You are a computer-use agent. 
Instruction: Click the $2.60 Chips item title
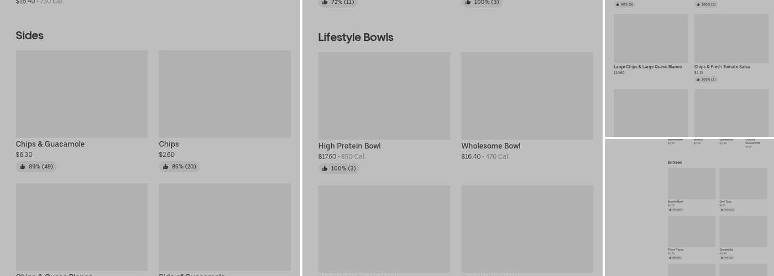[169, 144]
